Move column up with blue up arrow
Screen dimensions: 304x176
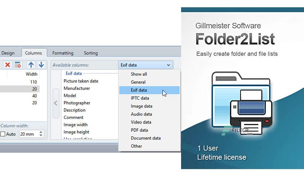[31, 65]
